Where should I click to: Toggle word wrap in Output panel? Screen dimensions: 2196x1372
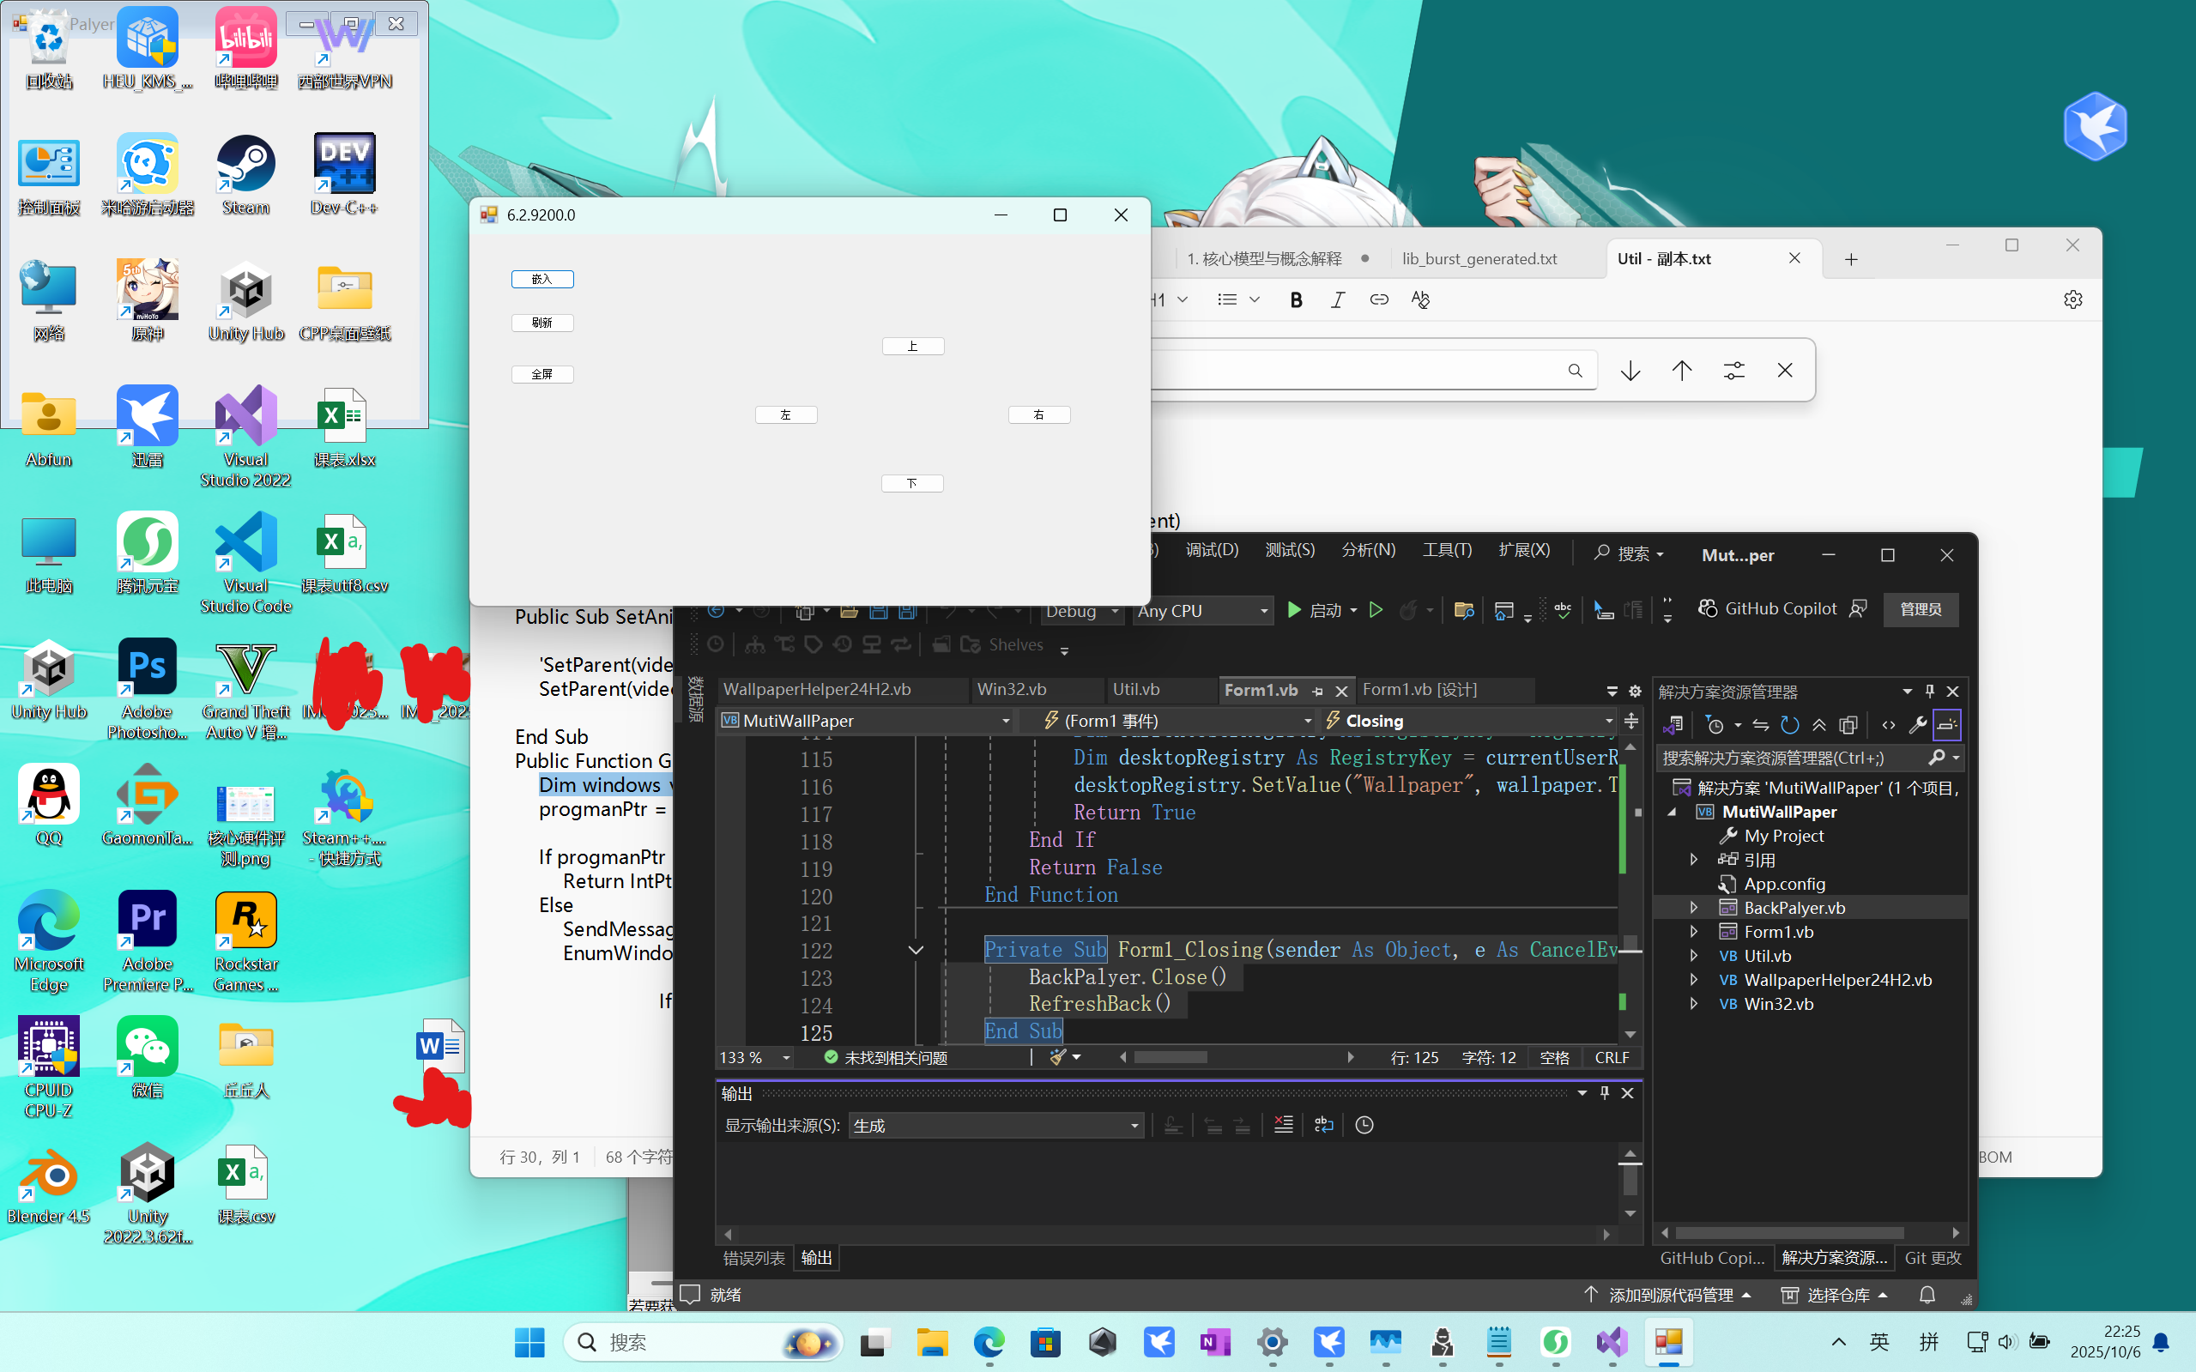1324,1125
